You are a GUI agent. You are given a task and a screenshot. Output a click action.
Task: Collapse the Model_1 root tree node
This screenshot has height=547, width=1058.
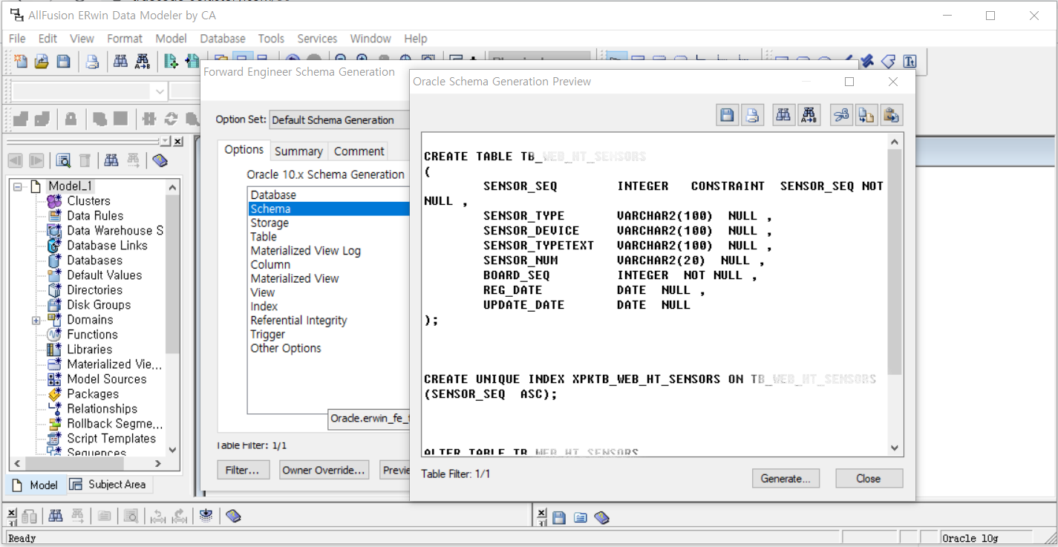point(17,186)
